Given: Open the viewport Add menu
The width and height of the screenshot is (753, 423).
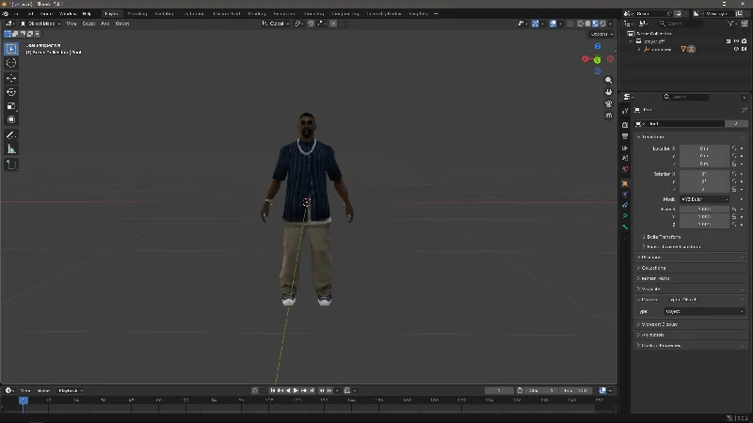Looking at the screenshot, I should tap(105, 23).
